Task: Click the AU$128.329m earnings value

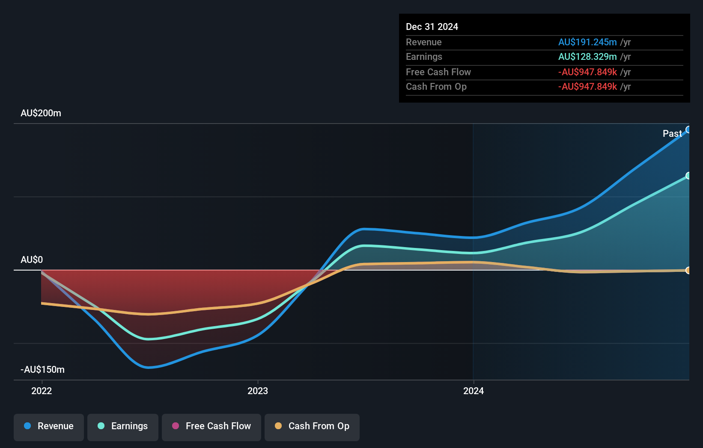Action: [x=587, y=56]
